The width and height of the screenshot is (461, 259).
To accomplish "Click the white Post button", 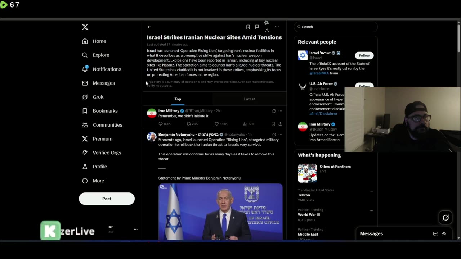I will (107, 199).
